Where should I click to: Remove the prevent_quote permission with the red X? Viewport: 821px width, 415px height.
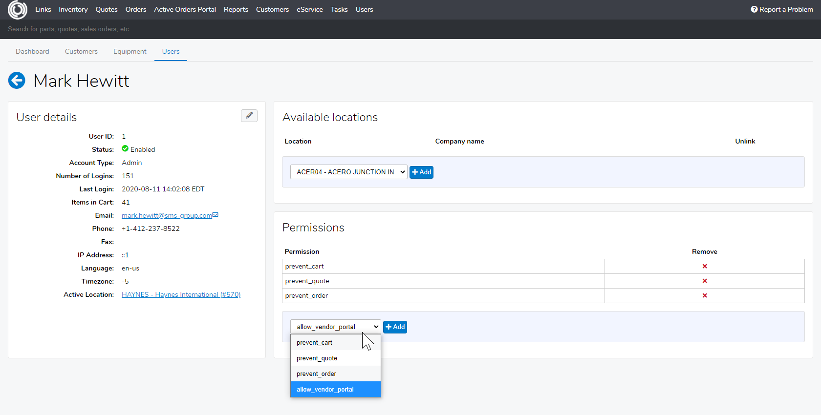click(x=705, y=281)
